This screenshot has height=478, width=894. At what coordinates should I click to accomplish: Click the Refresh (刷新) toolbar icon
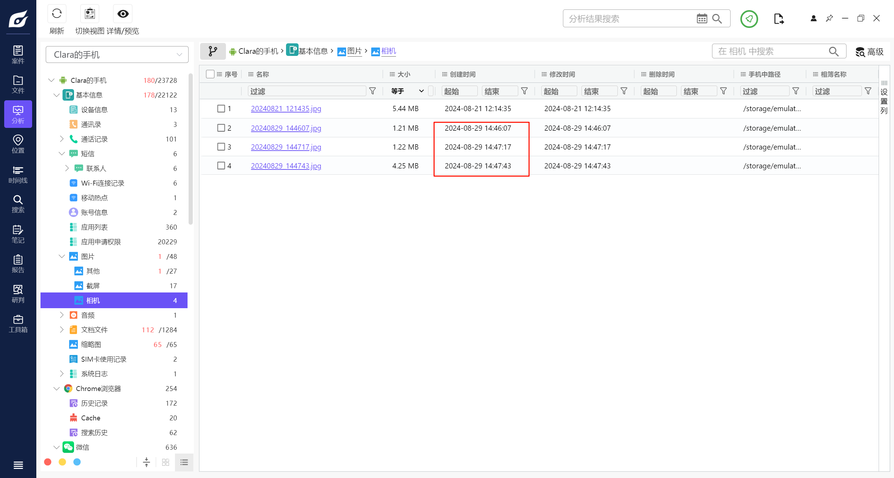tap(57, 14)
